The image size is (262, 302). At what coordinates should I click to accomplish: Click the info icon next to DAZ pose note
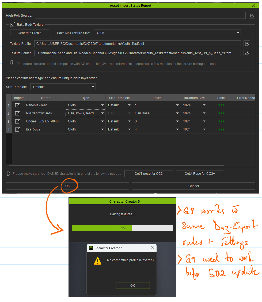[8, 173]
